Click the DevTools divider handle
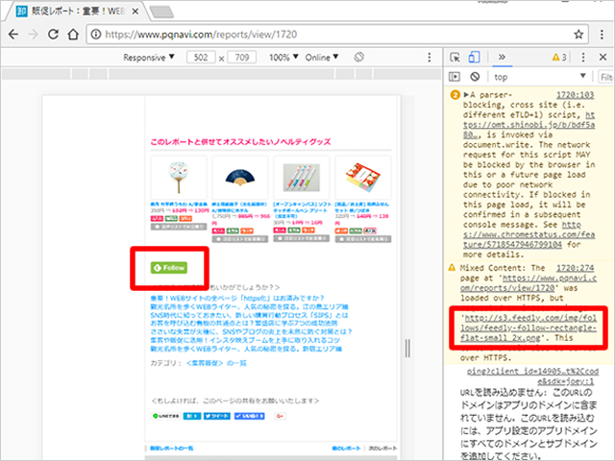 point(407,348)
